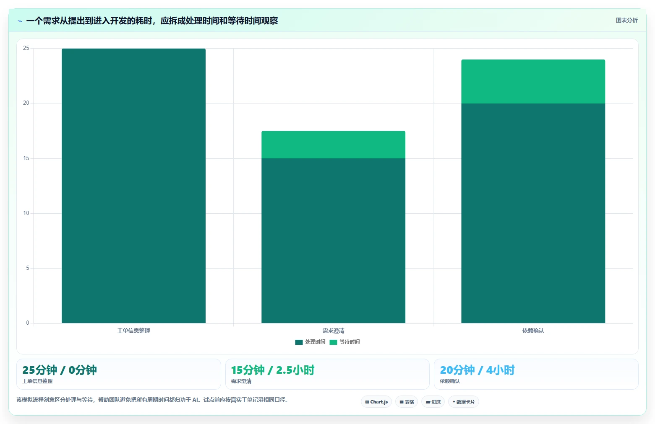Image resolution: width=655 pixels, height=424 pixels.
Task: Click the lightning icon beside the chart title
Action: [x=20, y=21]
